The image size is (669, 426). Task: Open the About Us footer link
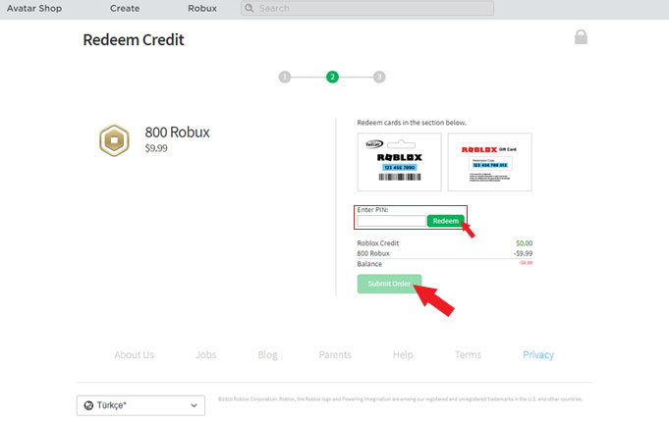click(134, 355)
